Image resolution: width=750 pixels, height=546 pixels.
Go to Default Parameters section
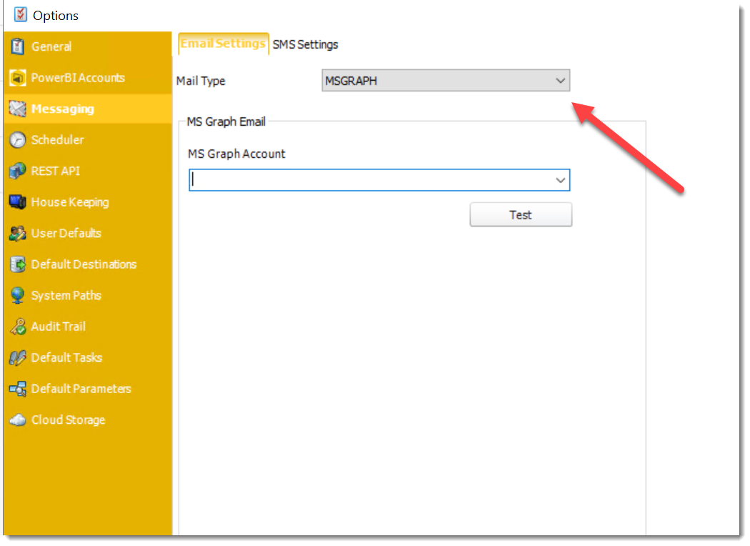point(81,389)
